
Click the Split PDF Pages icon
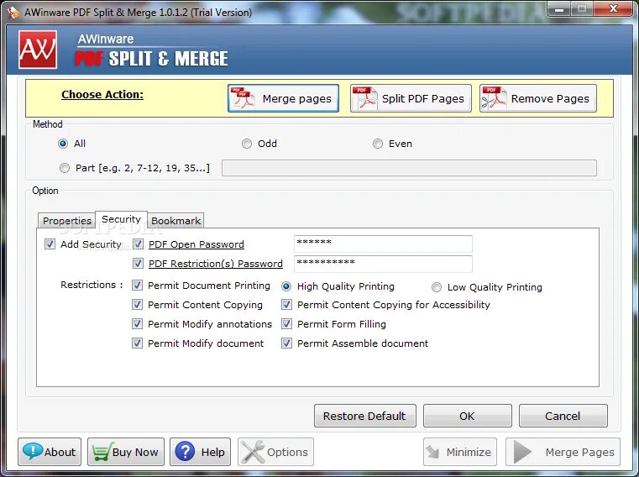pyautogui.click(x=364, y=98)
